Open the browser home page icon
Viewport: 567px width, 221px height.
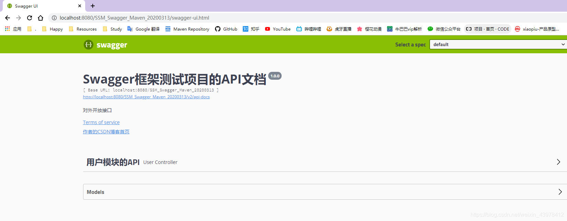click(x=41, y=18)
